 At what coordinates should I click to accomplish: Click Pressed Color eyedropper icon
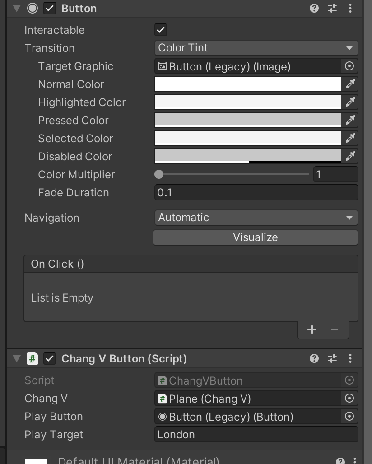350,120
